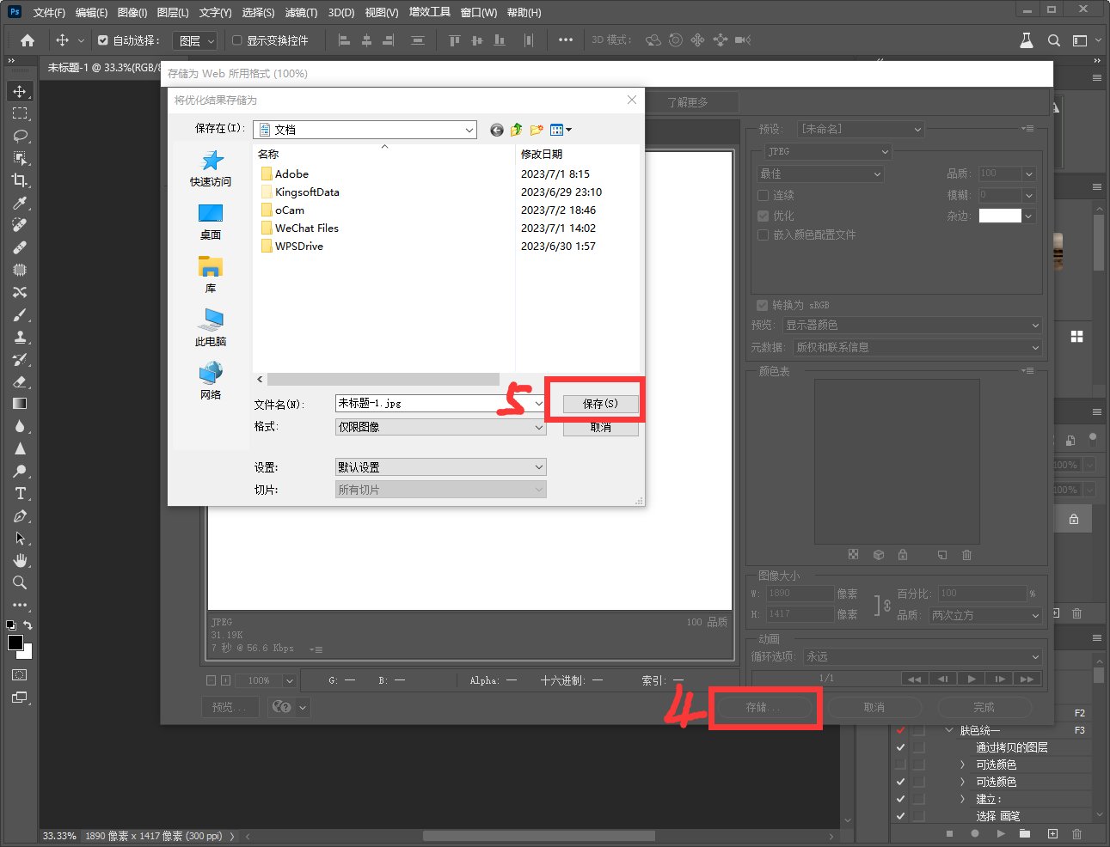1110x847 pixels.
Task: Select the Horizontal Type tool
Action: coord(19,493)
